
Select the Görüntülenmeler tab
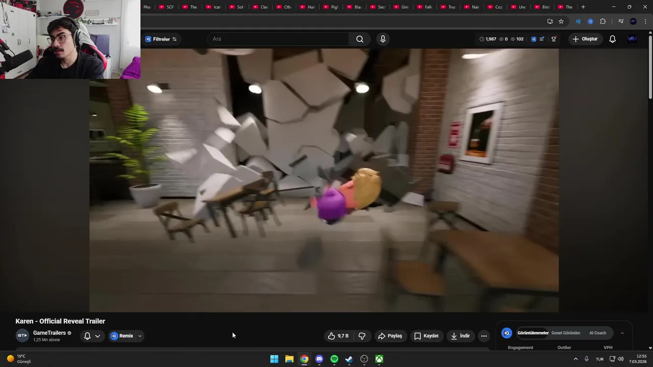(533, 333)
